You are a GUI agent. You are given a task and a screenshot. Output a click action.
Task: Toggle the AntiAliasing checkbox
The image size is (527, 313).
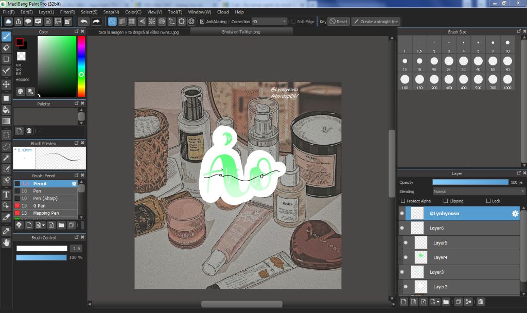(x=202, y=22)
